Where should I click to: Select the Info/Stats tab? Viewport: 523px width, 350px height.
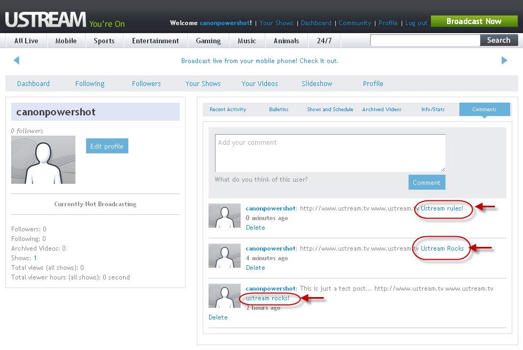pos(433,110)
